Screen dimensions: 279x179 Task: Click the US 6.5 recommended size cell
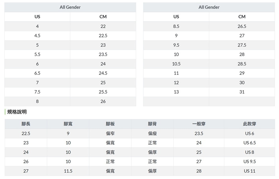point(249,143)
